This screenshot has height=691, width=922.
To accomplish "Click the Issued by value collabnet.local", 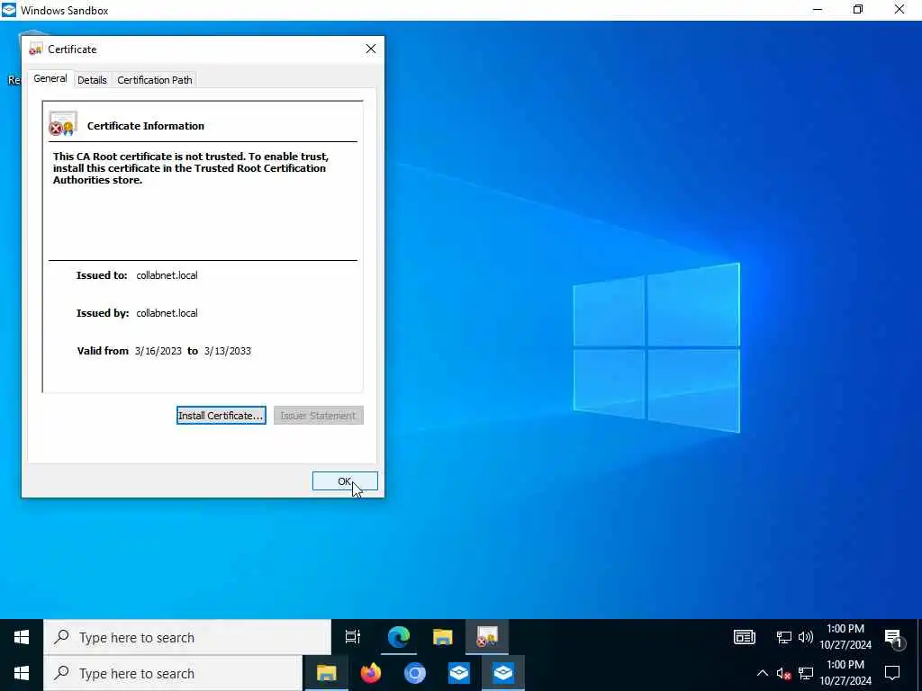I will [167, 313].
